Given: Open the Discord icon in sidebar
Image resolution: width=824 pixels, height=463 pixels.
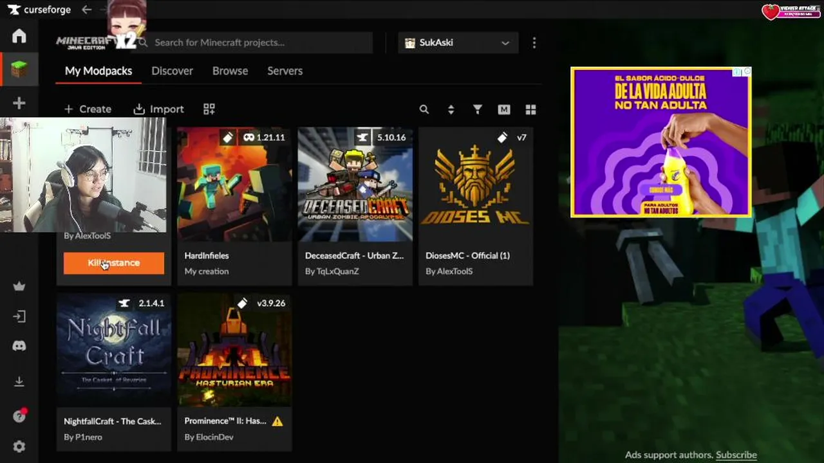Looking at the screenshot, I should coord(19,346).
